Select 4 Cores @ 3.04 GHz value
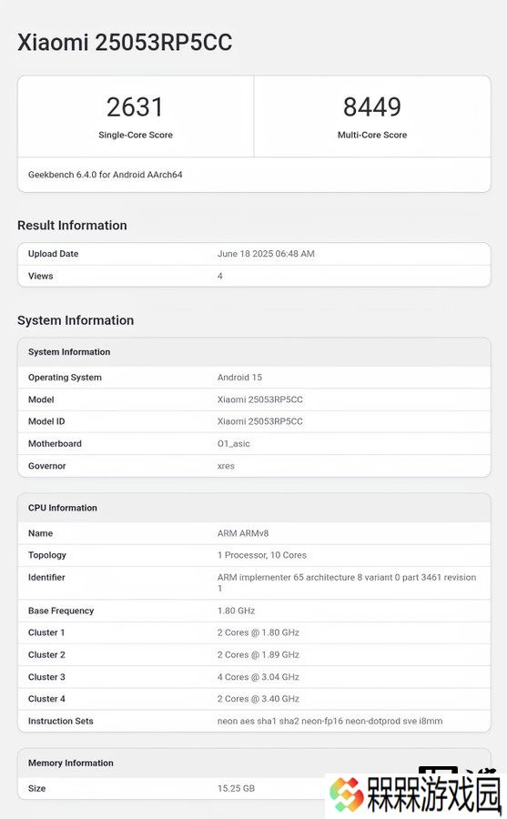This screenshot has width=507, height=819. click(x=259, y=677)
